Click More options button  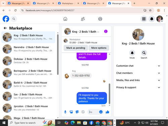click(x=99, y=48)
